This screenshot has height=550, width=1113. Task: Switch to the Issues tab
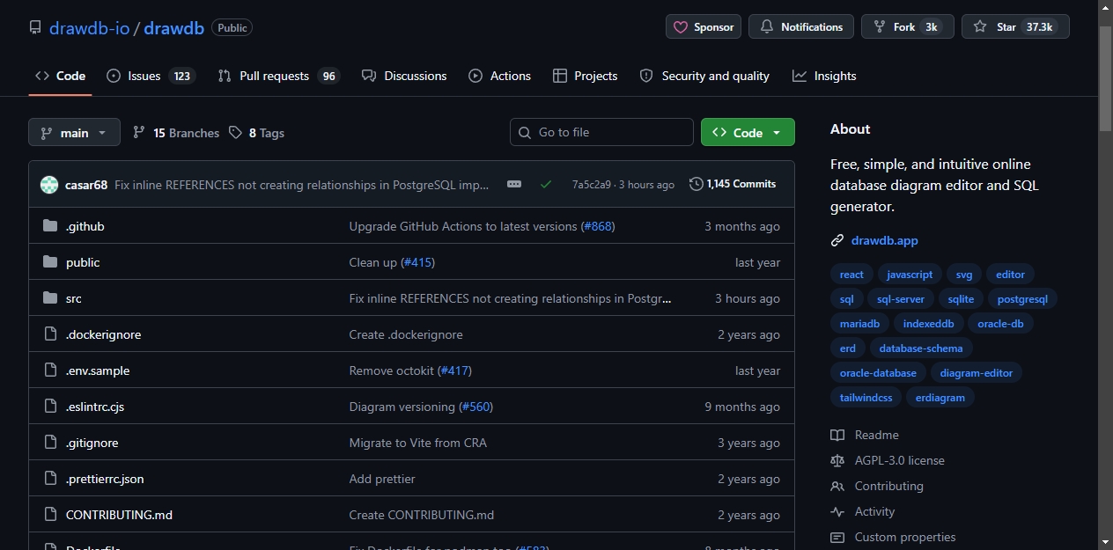tap(150, 76)
